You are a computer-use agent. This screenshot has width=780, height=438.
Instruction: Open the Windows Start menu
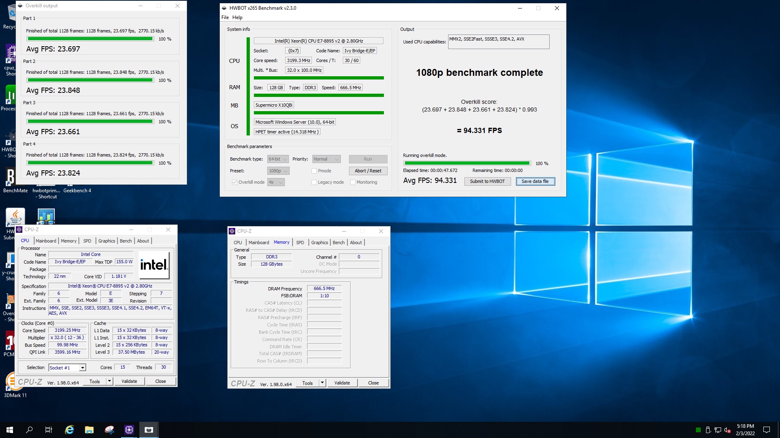[10, 430]
